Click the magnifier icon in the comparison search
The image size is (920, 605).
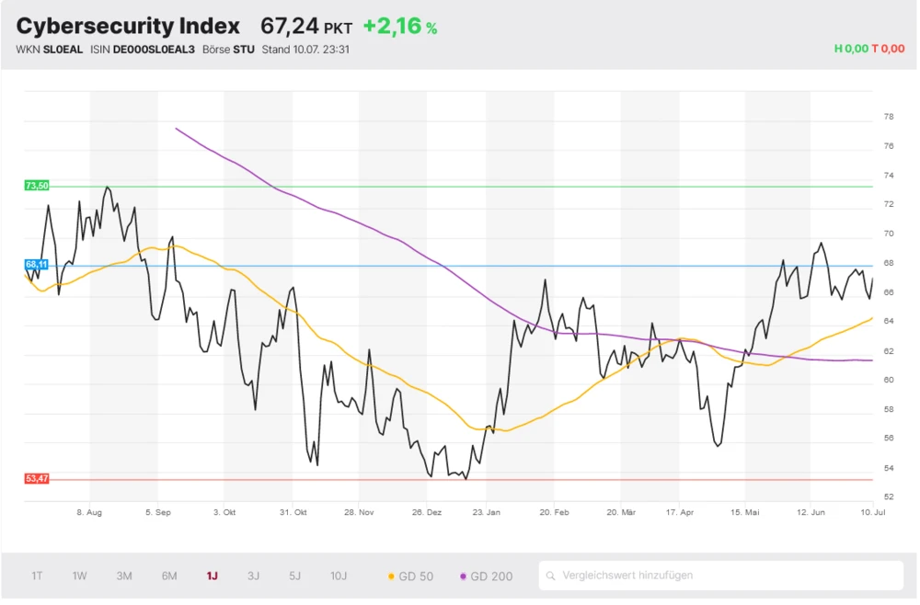551,576
